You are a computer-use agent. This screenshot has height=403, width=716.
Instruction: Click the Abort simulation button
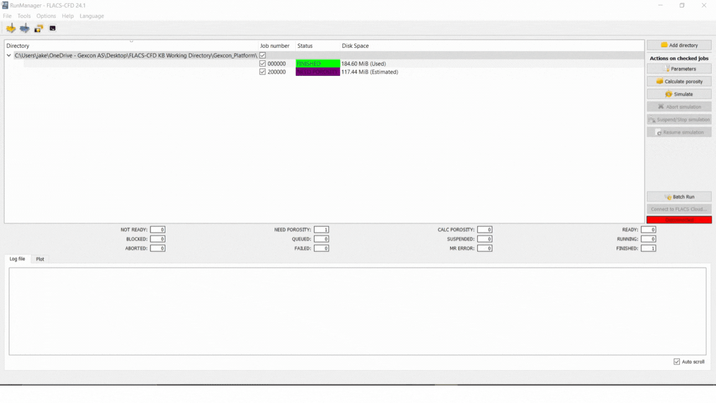click(x=679, y=107)
